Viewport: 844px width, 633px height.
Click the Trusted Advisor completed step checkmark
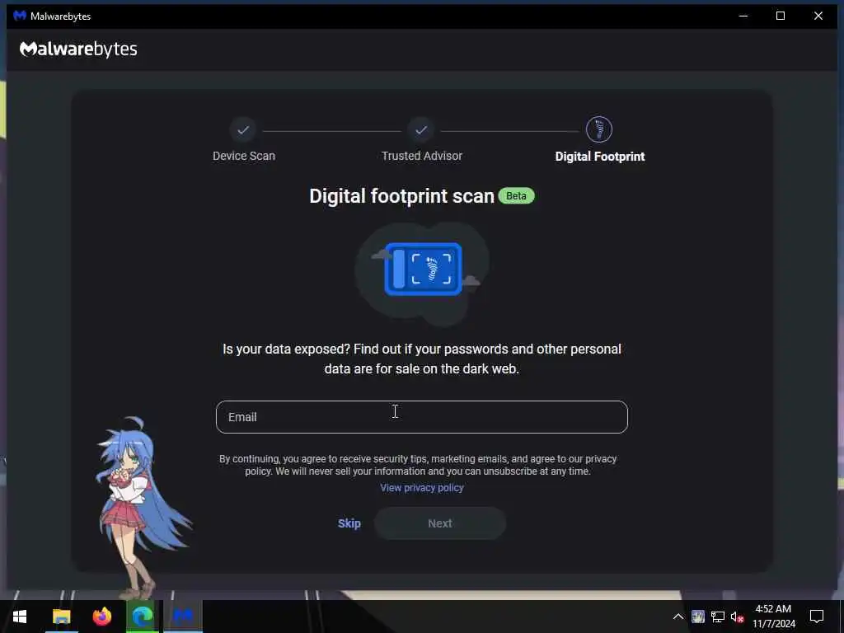[x=421, y=129]
